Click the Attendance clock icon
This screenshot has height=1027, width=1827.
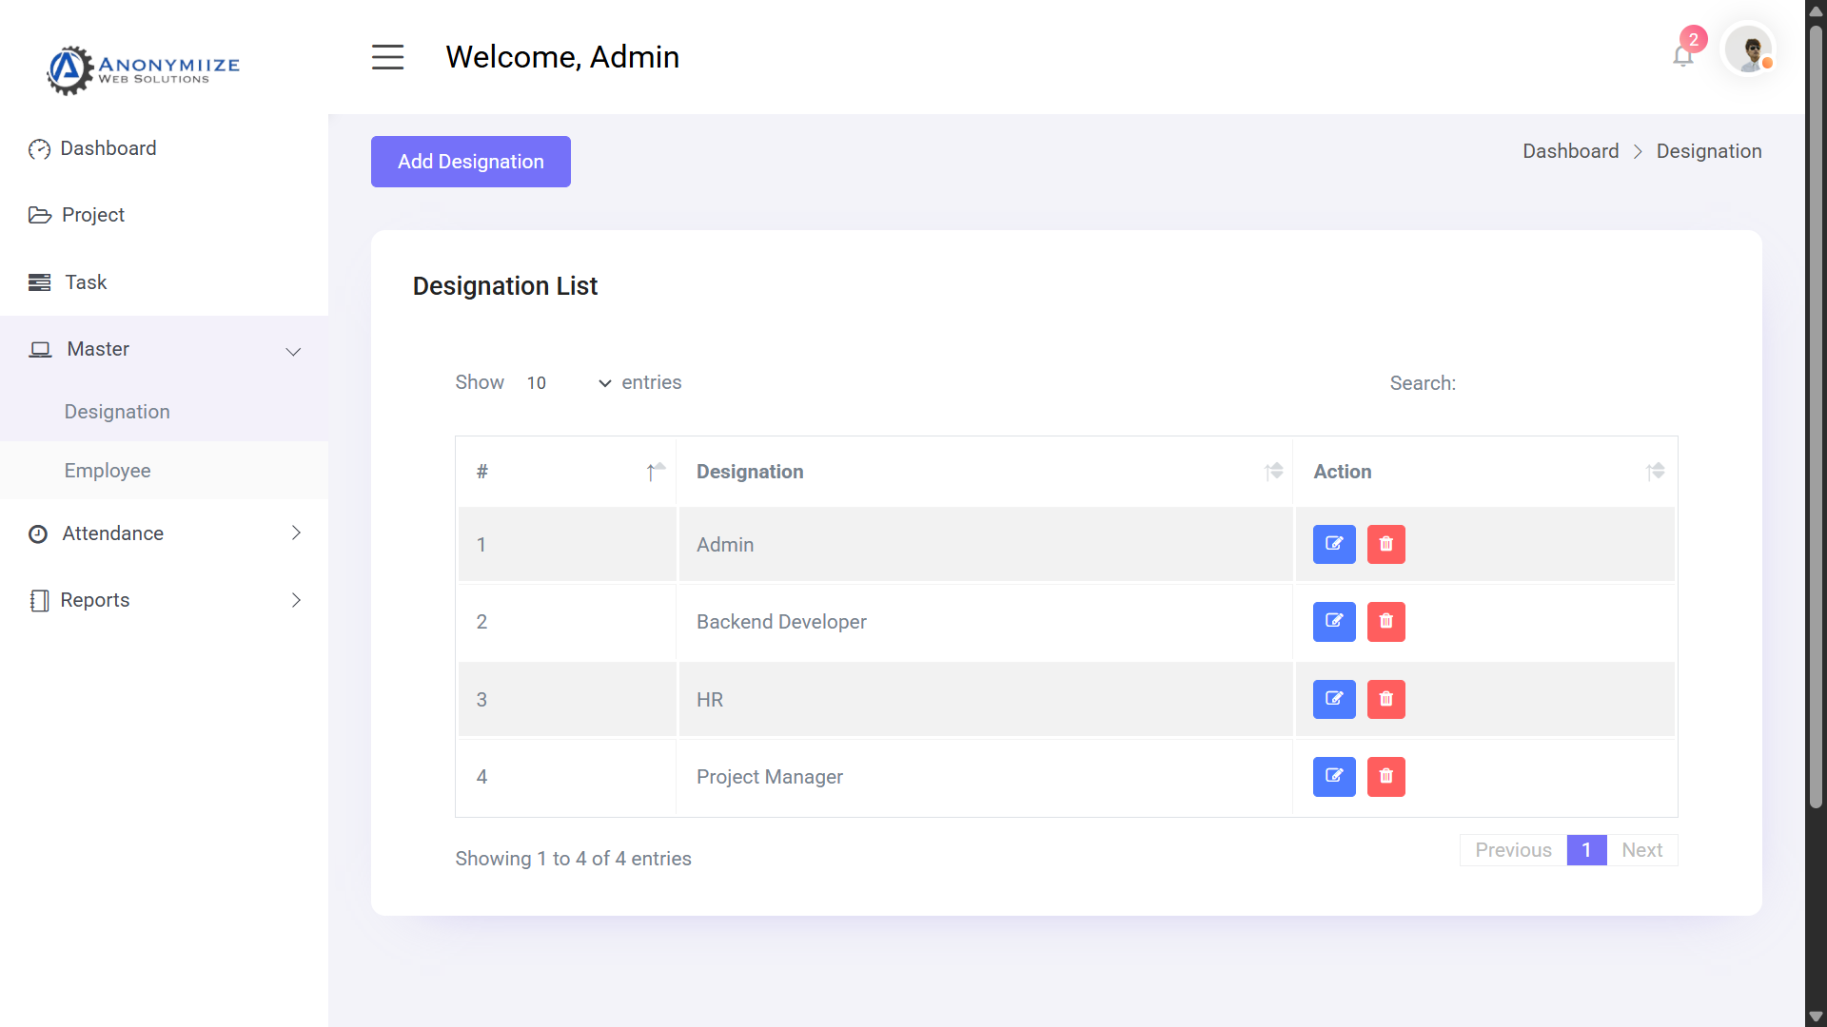(38, 534)
